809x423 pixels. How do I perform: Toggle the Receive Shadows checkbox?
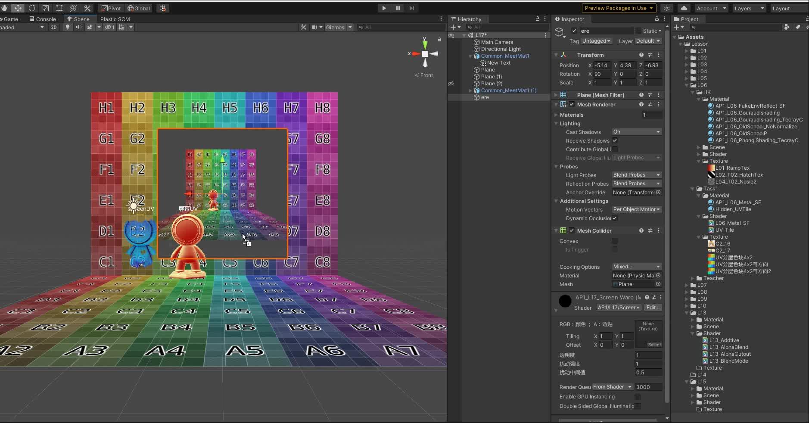pyautogui.click(x=615, y=141)
